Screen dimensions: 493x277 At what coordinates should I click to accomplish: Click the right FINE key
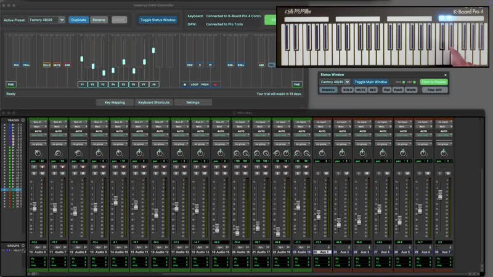(x=297, y=84)
